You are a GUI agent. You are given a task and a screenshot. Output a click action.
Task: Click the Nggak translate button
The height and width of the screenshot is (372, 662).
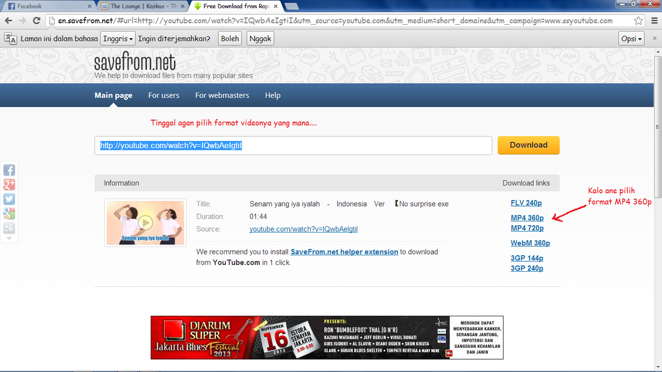click(260, 38)
